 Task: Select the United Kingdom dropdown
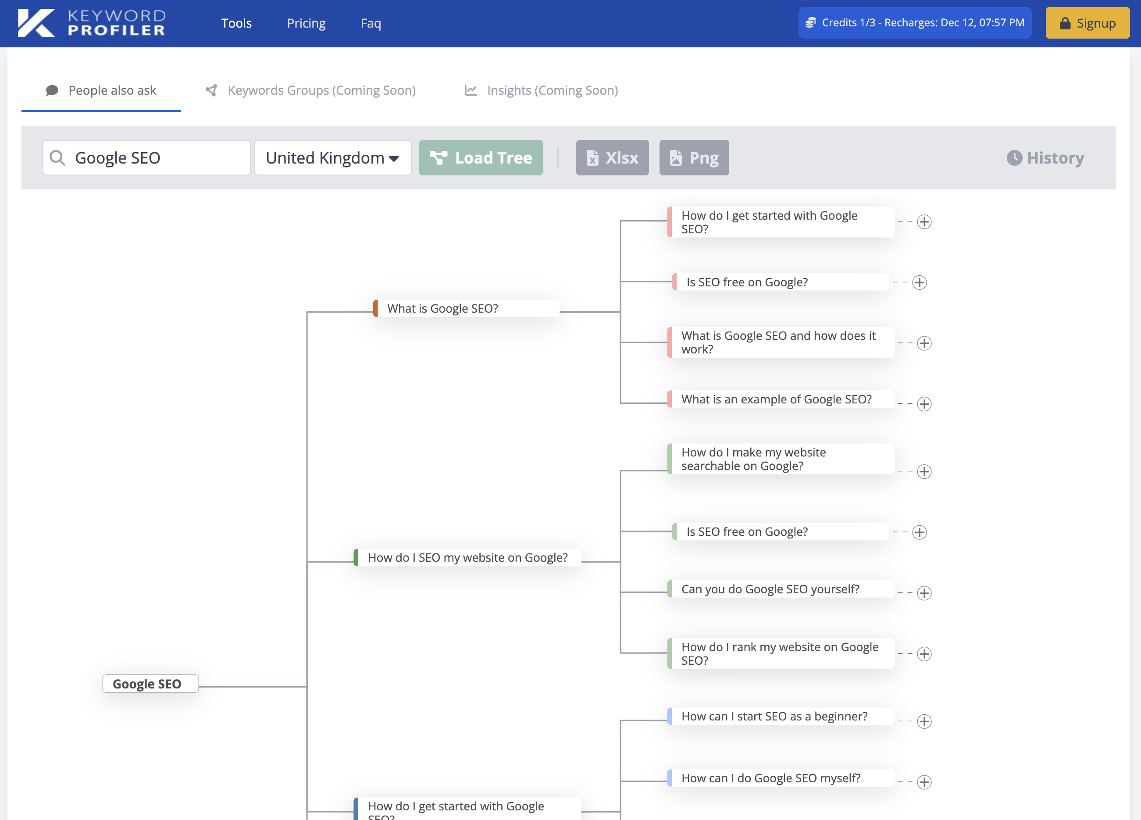pyautogui.click(x=332, y=157)
